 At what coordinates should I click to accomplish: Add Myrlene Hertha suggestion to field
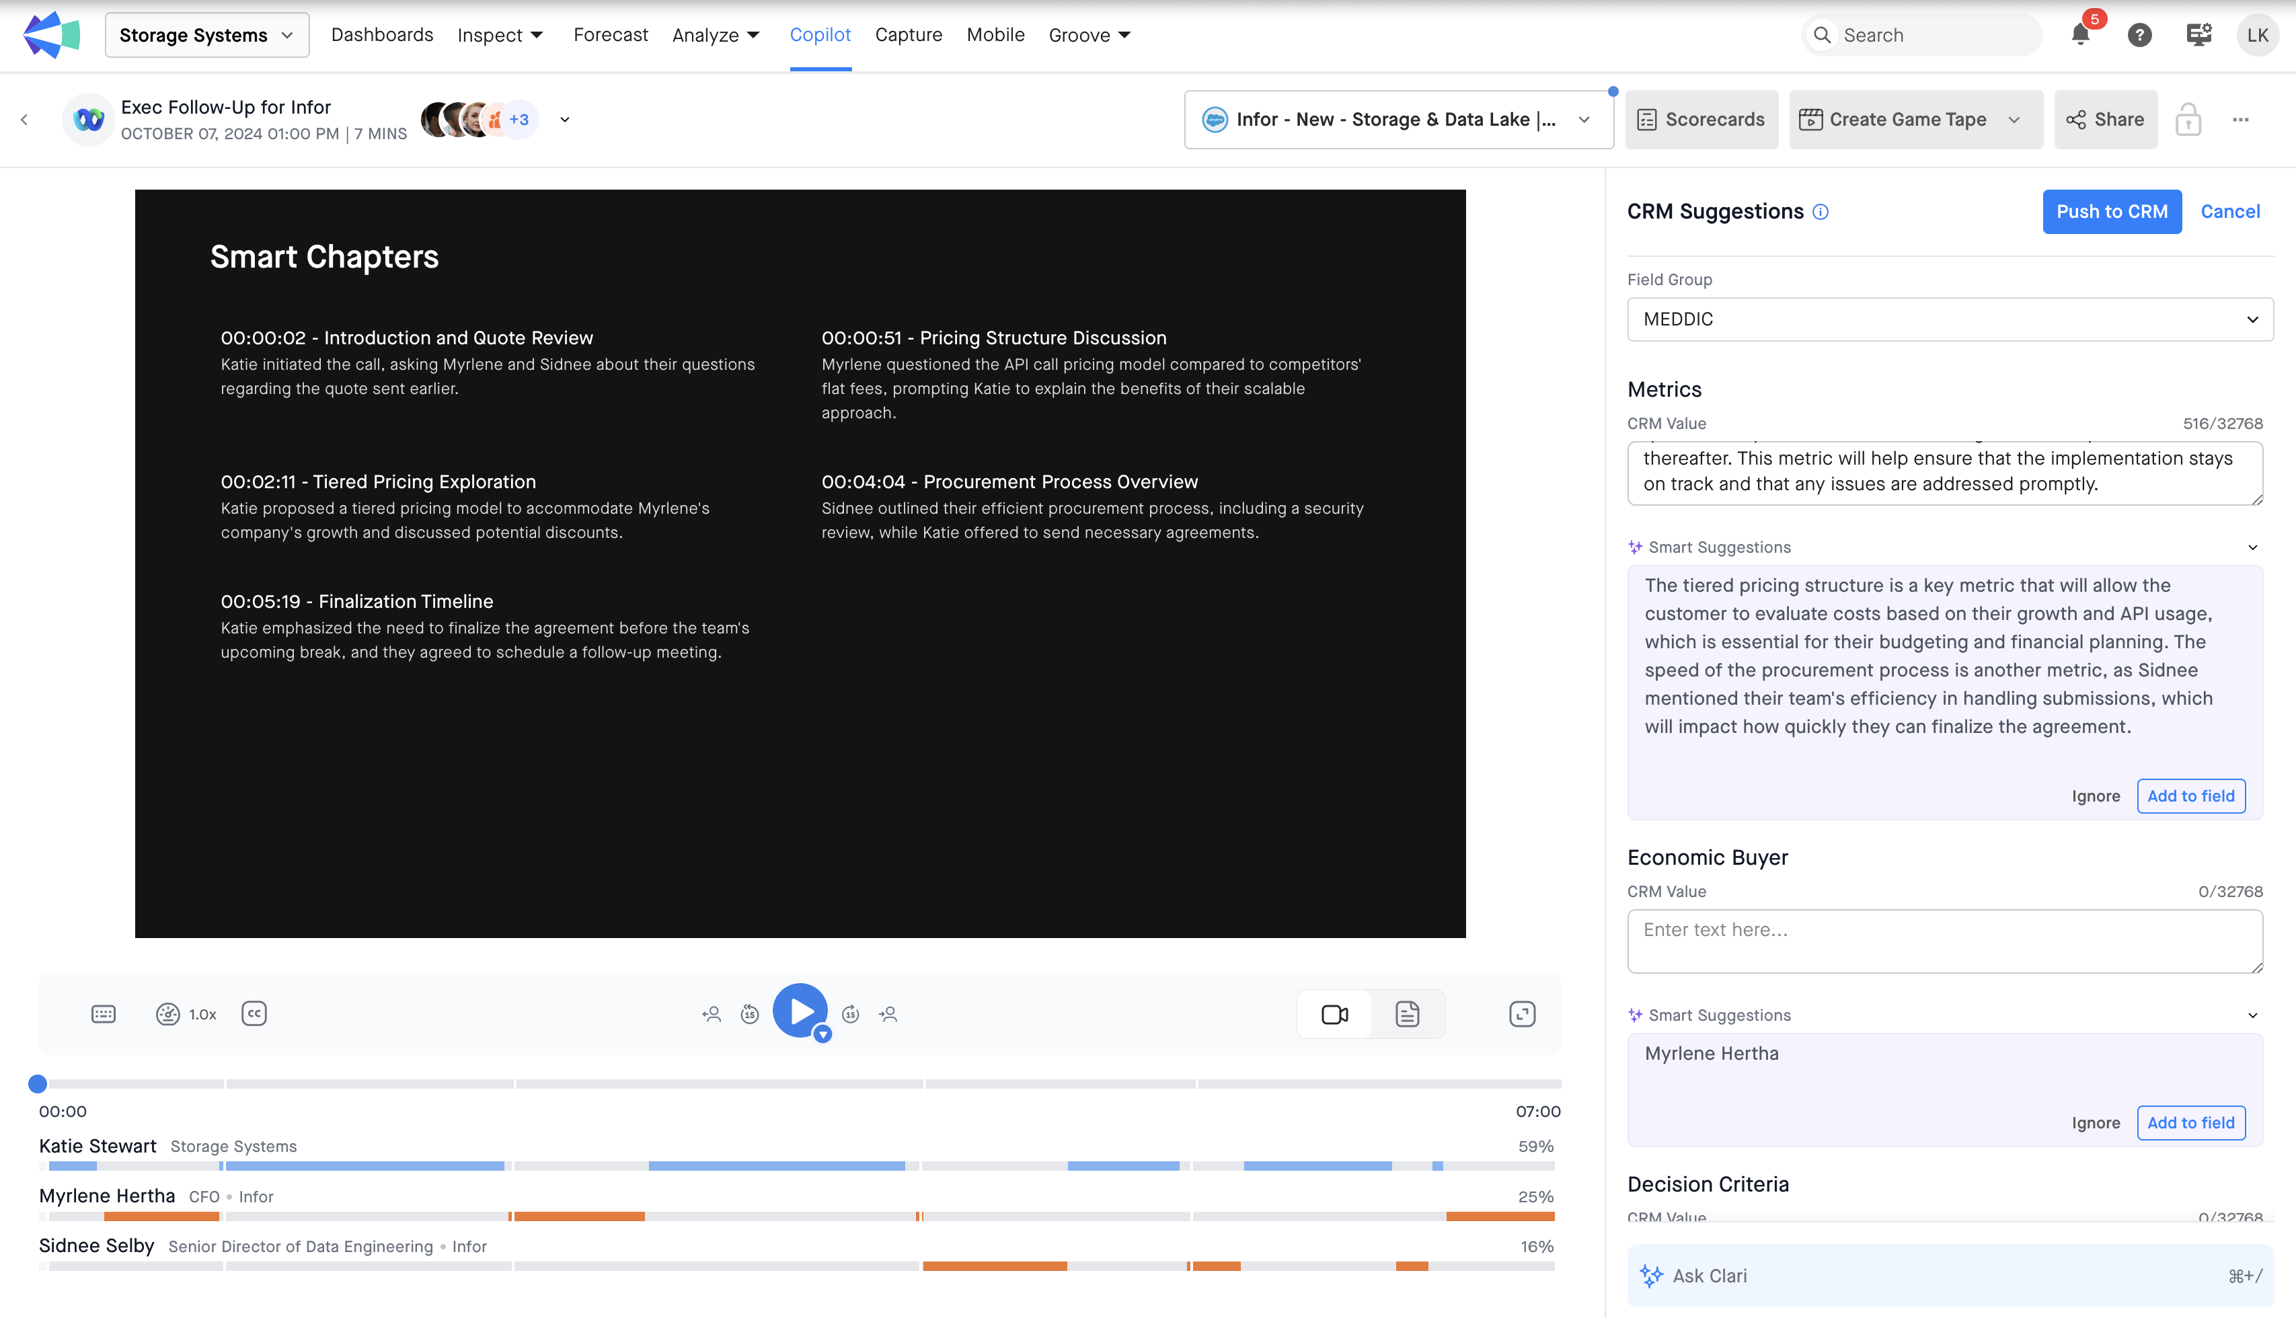(x=2190, y=1122)
